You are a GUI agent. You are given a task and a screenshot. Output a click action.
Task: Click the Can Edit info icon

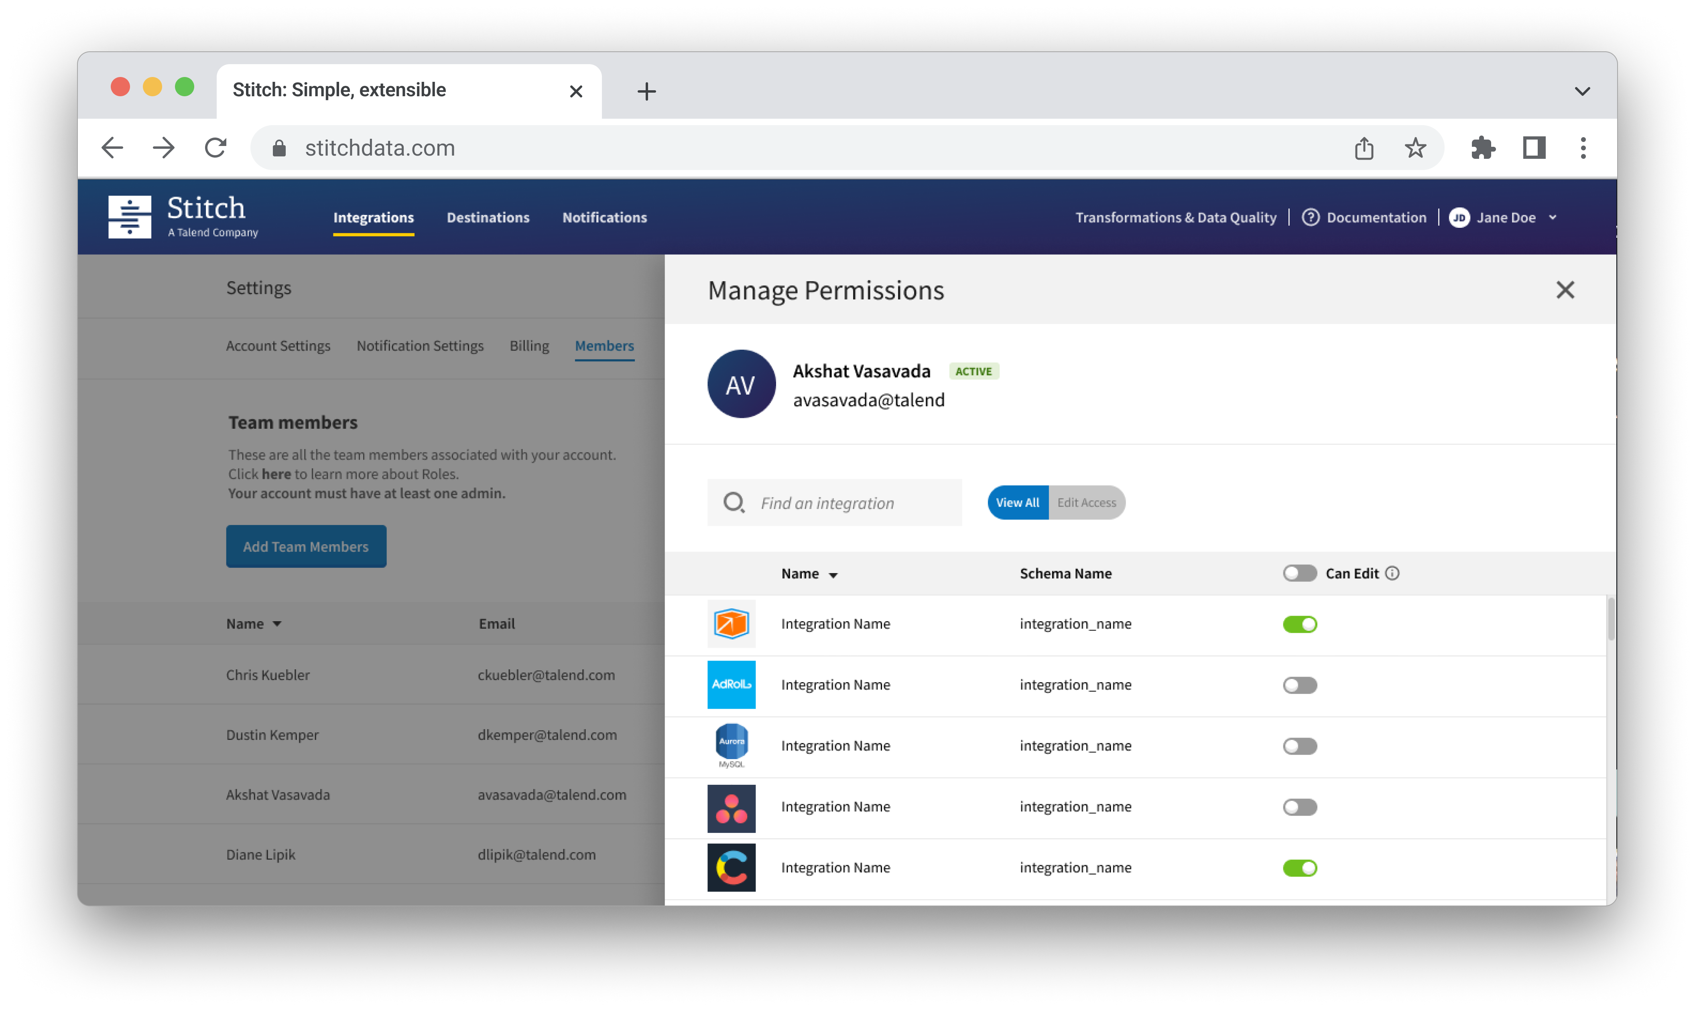(x=1392, y=573)
